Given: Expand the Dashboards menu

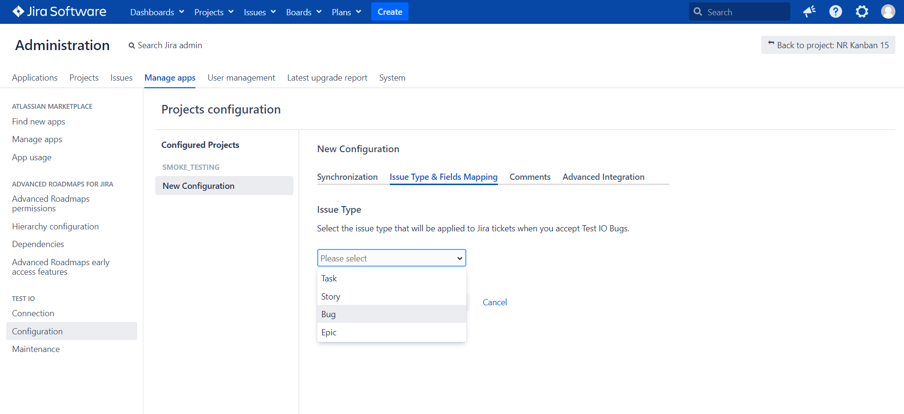Looking at the screenshot, I should point(157,12).
